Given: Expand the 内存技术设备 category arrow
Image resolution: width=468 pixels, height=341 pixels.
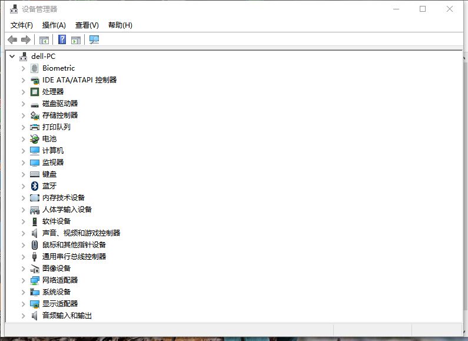Looking at the screenshot, I should coord(24,198).
